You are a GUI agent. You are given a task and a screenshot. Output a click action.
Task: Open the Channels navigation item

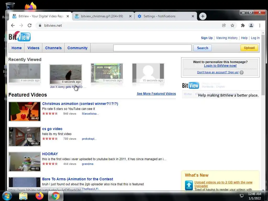point(53,48)
